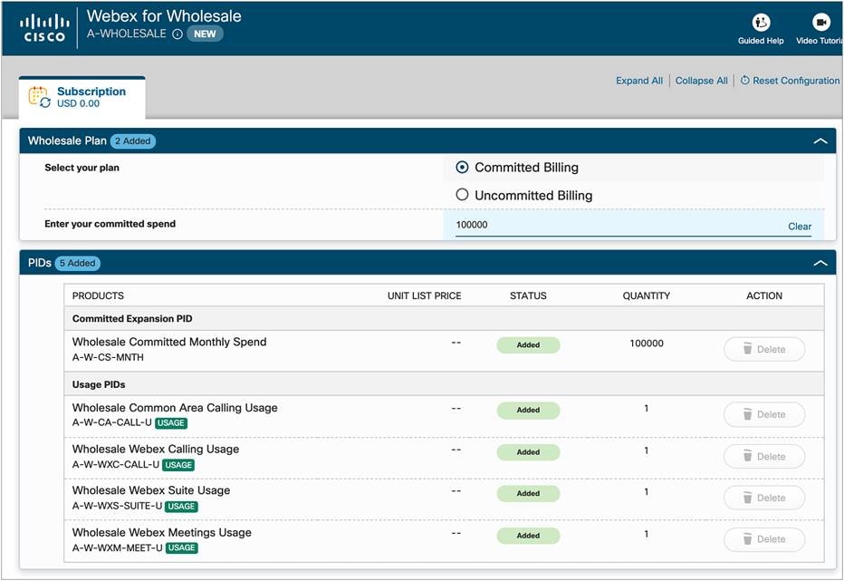Select Committed Billing radio button
Screen dimensions: 844x581
(462, 167)
